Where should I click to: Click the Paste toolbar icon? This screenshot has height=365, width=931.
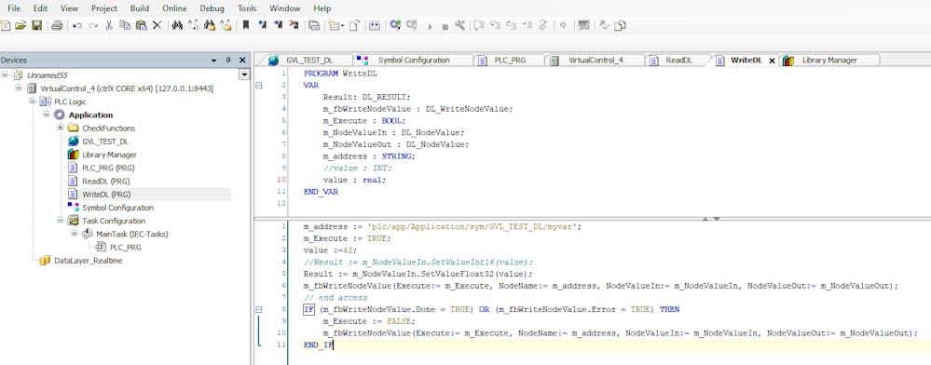pos(141,25)
